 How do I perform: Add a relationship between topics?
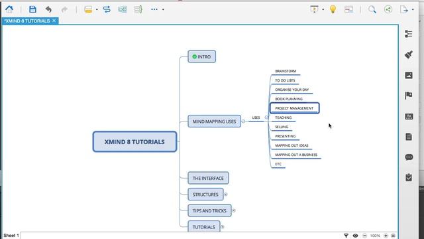(x=107, y=9)
